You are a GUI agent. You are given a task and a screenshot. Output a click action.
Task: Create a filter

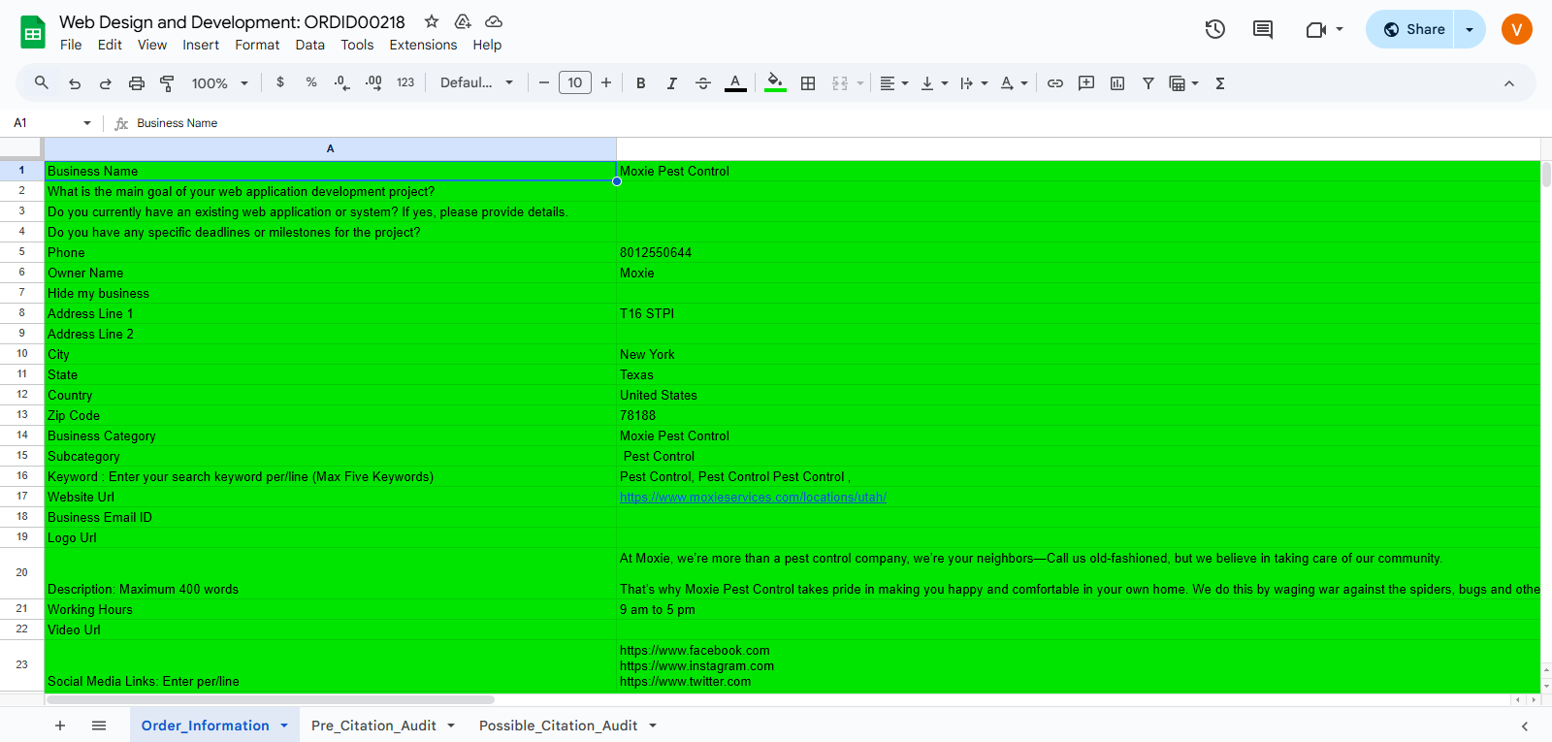(x=1148, y=83)
